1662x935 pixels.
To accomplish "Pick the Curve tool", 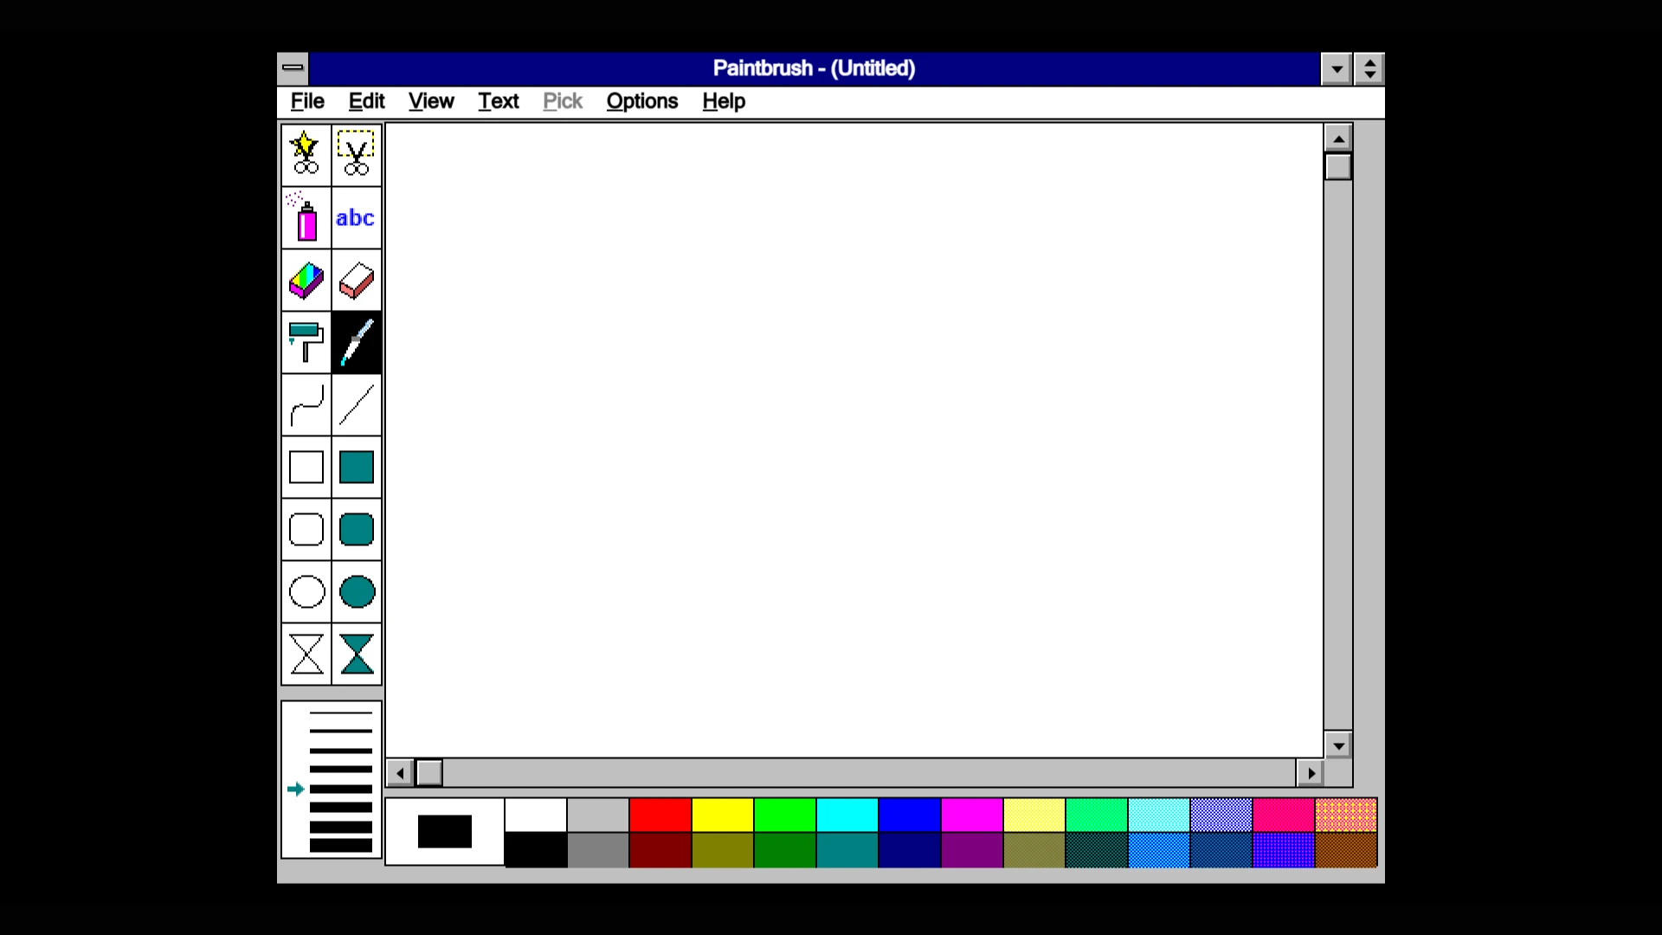I will pyautogui.click(x=306, y=404).
